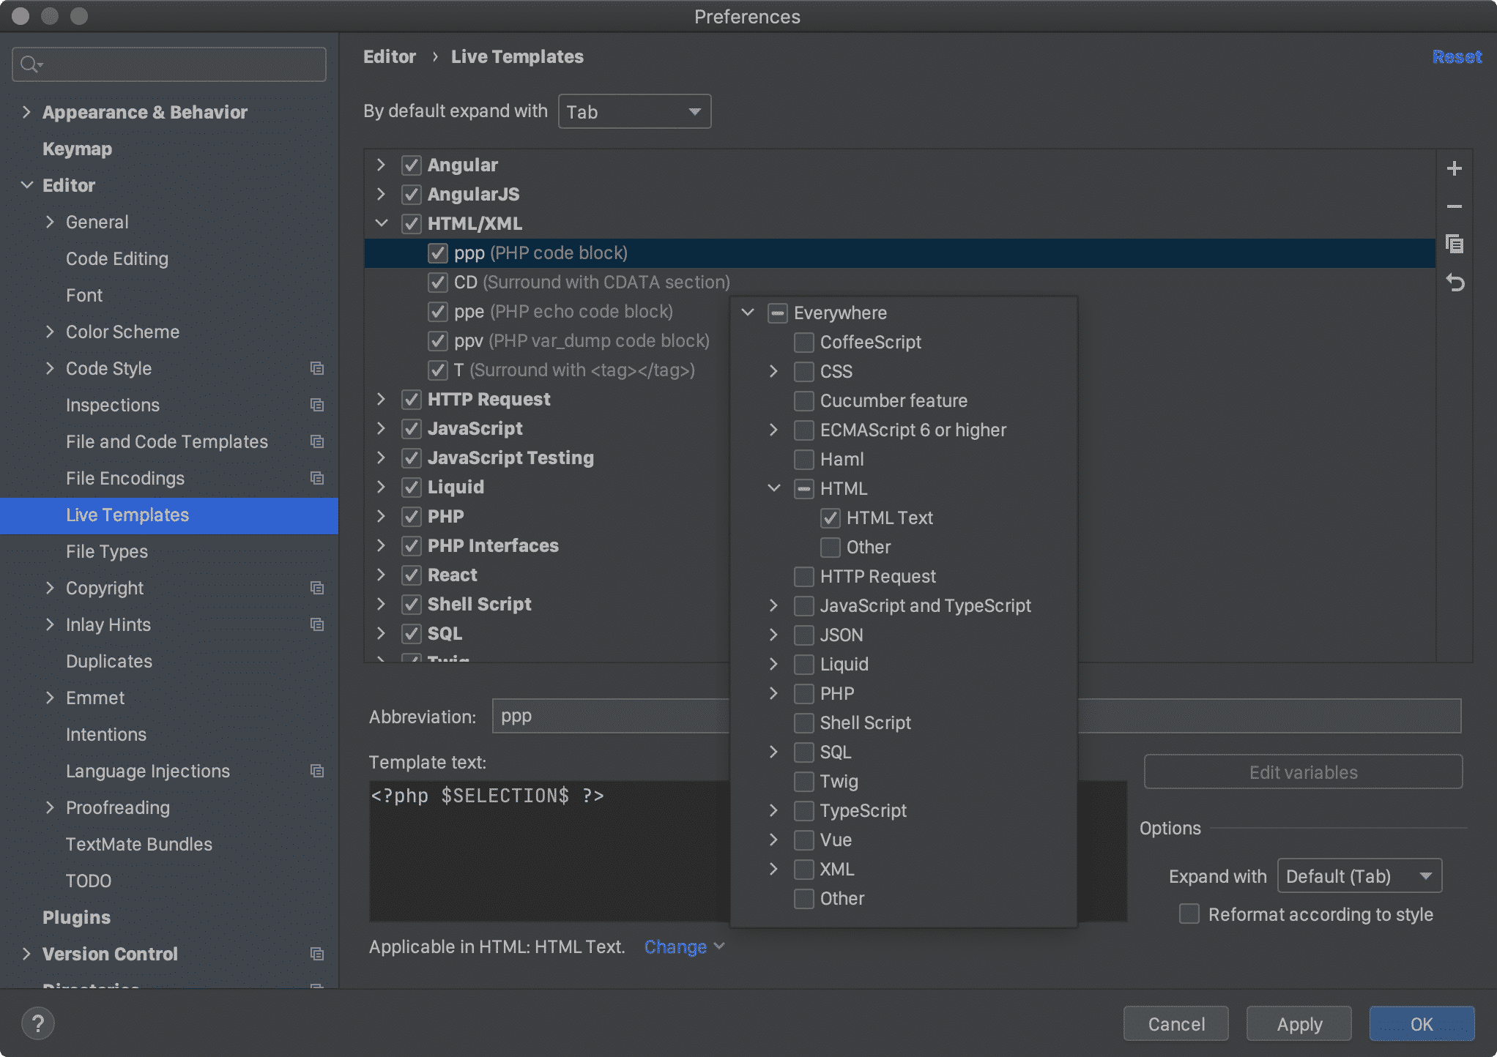Click the remove template minus icon
1497x1057 pixels.
click(x=1454, y=206)
